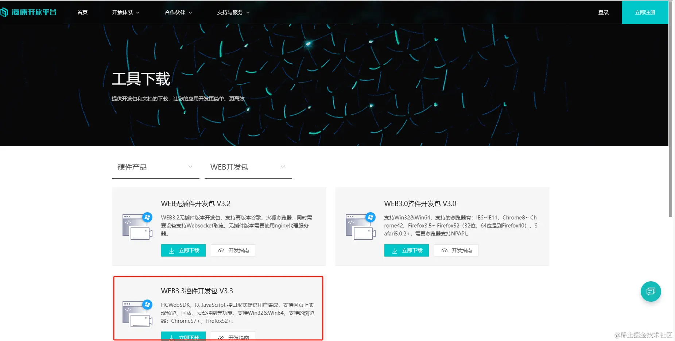
Task: Click the WEB3.3控件开发包 V3.3 package icon
Action: point(137,314)
